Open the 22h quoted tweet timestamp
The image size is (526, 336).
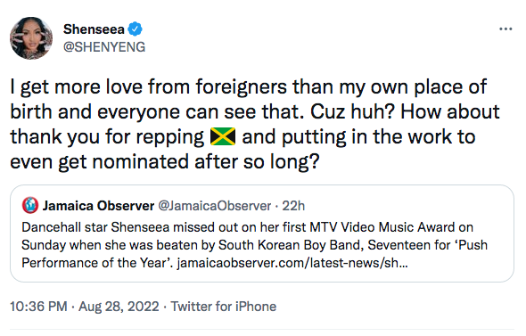[293, 206]
